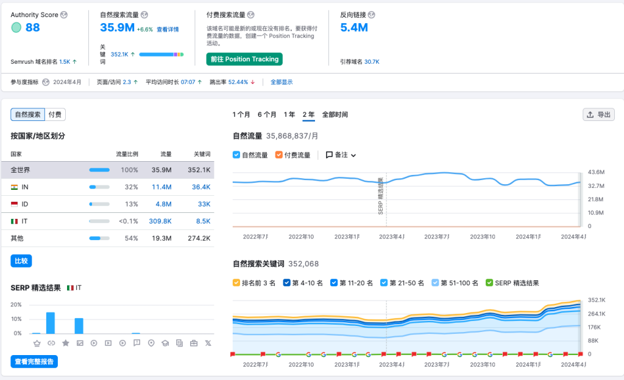Screen dimensions: 624x380
Task: Click Italy's 8.5K keywords value
Action: tap(204, 221)
